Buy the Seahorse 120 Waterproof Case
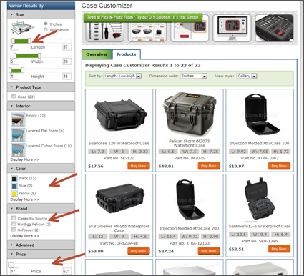This screenshot has width=304, height=276. tap(139, 166)
